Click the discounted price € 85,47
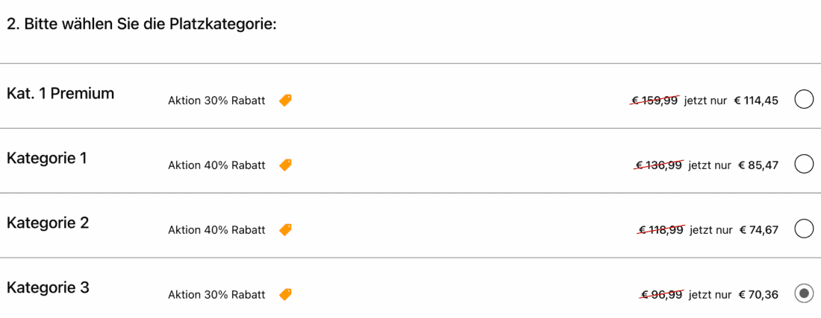This screenshot has width=821, height=318. click(758, 165)
